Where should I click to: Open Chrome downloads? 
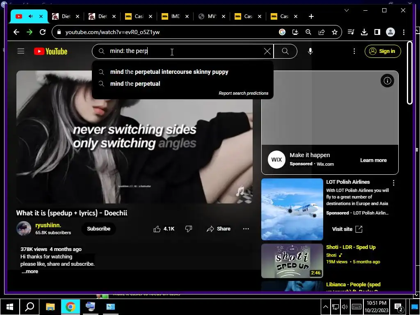pos(364,32)
